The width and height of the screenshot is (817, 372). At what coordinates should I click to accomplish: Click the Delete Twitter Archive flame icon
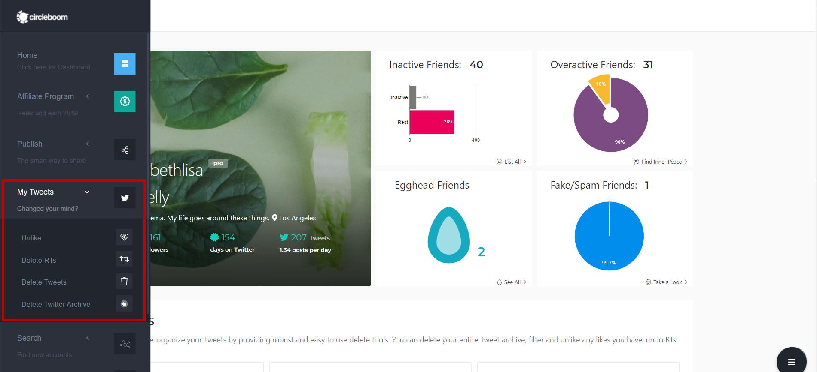(124, 303)
